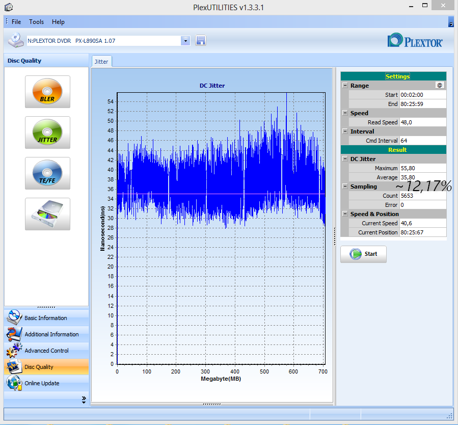Image resolution: width=458 pixels, height=425 pixels.
Task: Collapse the Speed & Position group
Action: tap(345, 214)
